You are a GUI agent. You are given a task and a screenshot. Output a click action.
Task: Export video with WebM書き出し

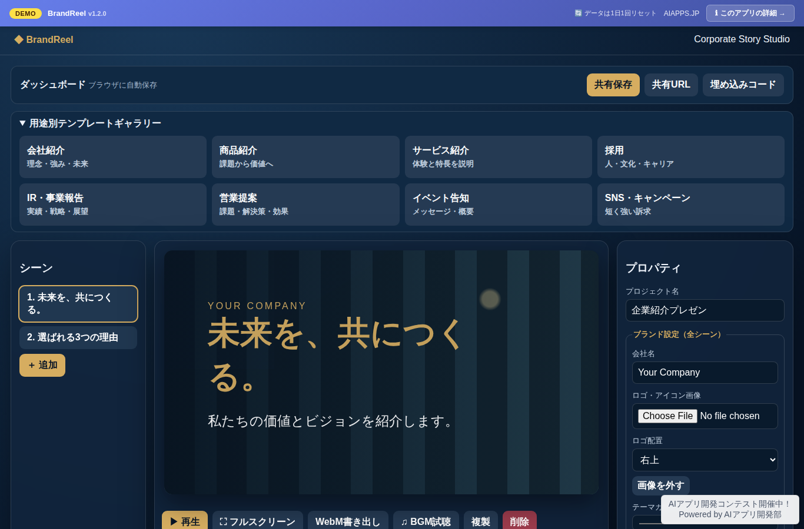(348, 521)
